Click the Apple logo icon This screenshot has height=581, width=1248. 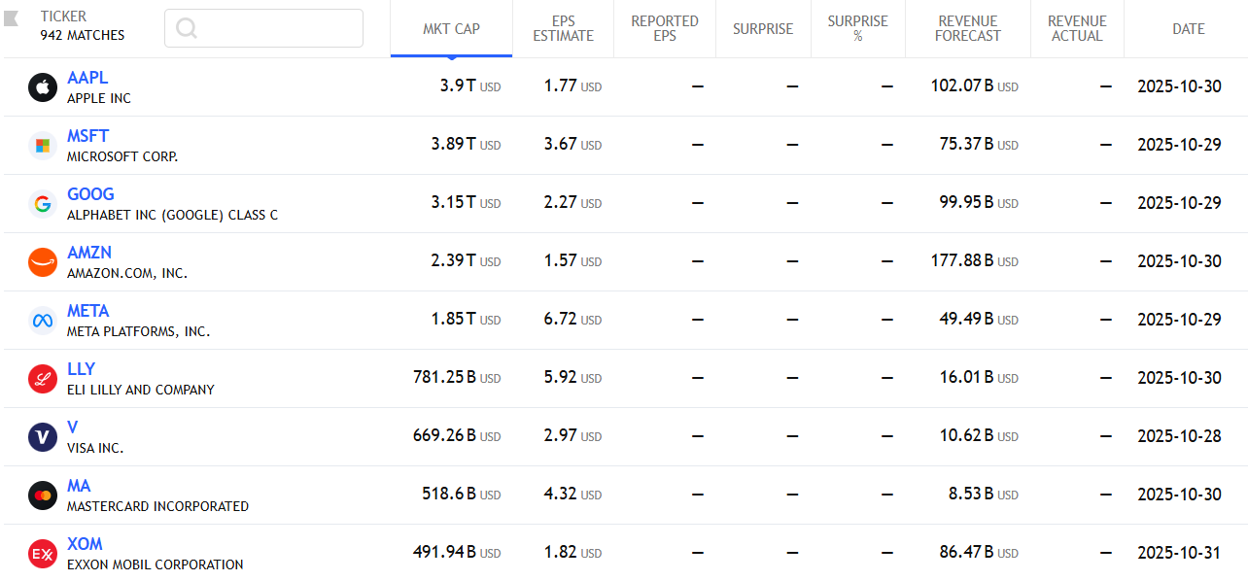point(43,87)
